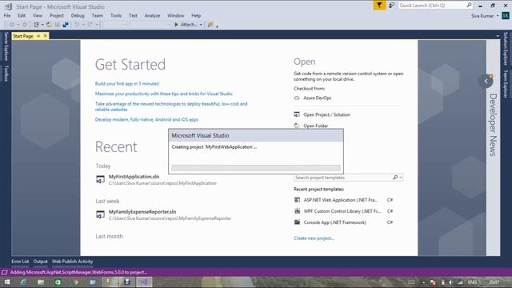Open the Debug menu

pyautogui.click(x=78, y=15)
